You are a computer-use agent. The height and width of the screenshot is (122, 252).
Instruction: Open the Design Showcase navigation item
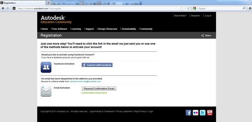108,29
